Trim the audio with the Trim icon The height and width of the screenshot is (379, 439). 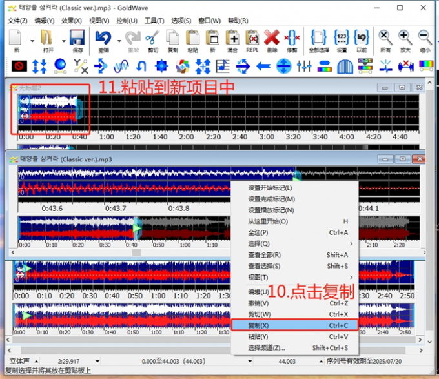point(292,41)
